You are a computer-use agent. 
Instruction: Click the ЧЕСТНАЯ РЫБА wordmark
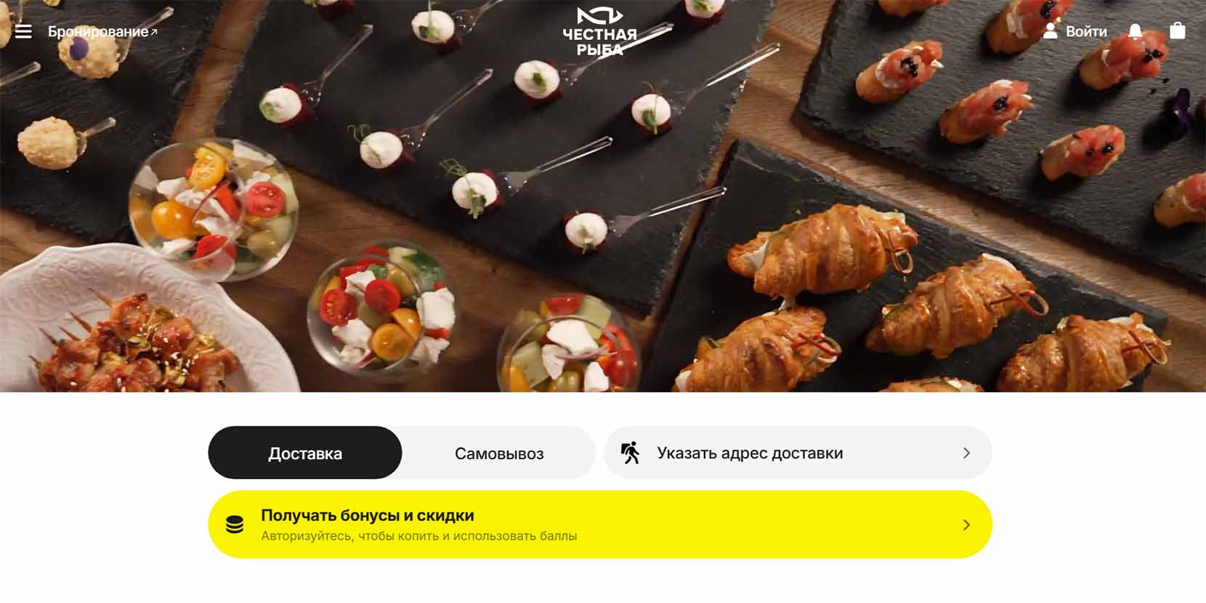[x=599, y=42]
